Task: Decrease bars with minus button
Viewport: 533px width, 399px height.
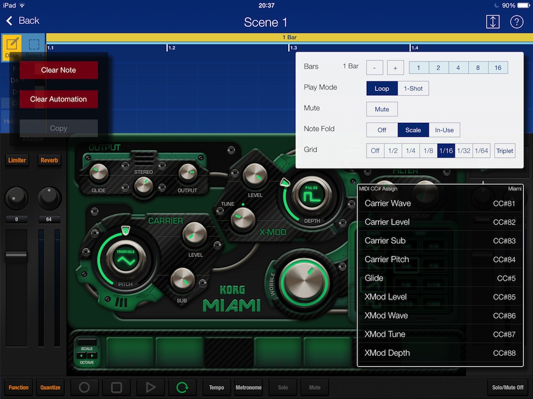Action: [x=375, y=68]
